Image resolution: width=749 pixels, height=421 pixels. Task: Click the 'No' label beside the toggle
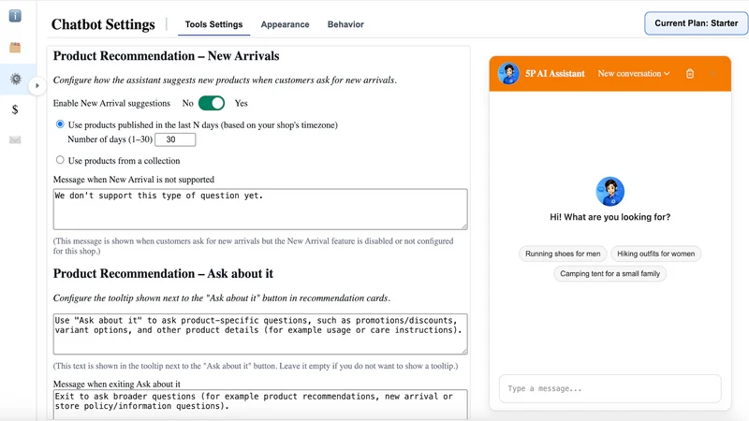(188, 103)
